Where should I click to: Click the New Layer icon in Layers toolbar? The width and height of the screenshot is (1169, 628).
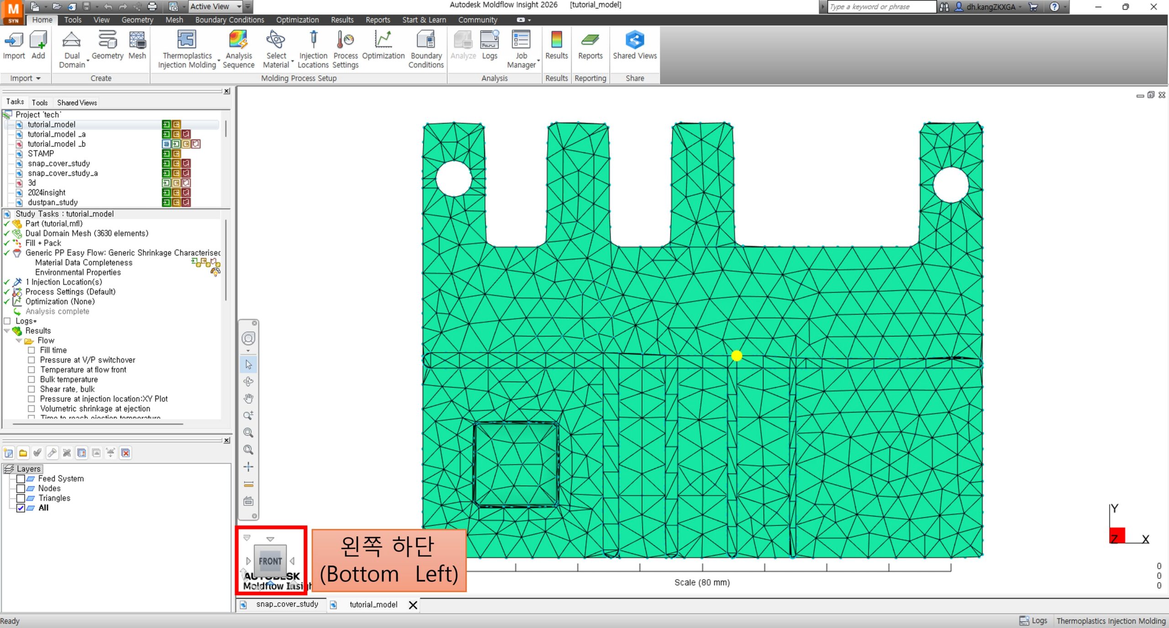9,453
